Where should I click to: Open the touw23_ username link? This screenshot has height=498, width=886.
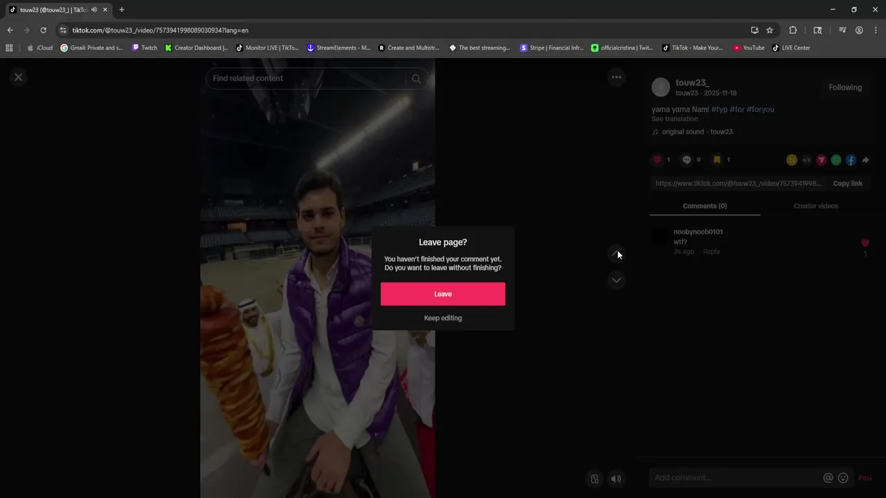pos(692,83)
